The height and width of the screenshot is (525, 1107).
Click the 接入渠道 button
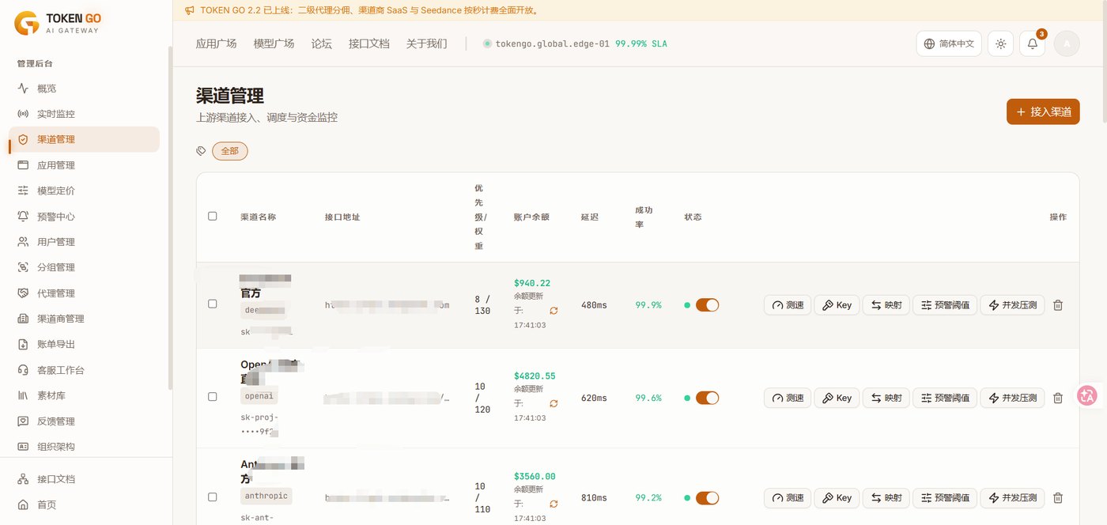click(1043, 111)
